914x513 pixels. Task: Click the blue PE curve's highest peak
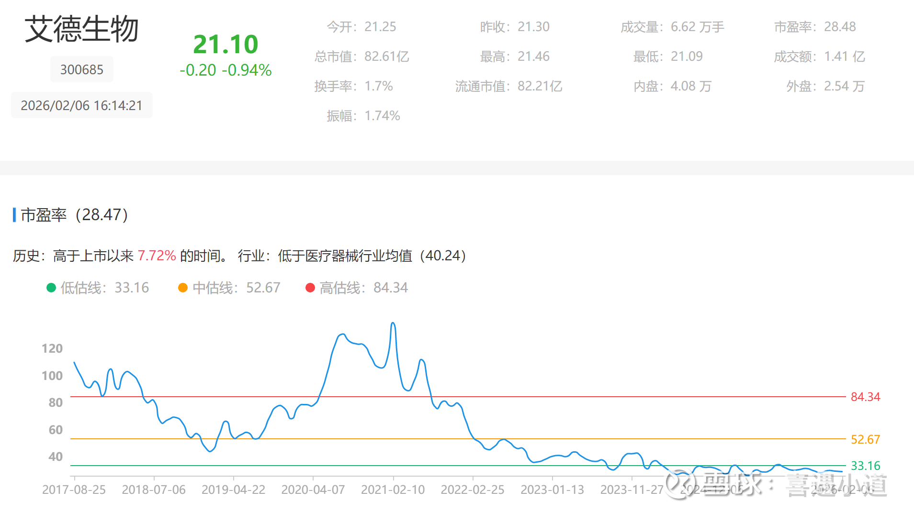click(393, 323)
